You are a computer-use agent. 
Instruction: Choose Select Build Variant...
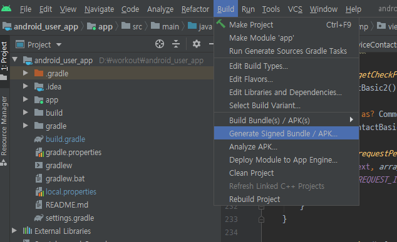pyautogui.click(x=286, y=106)
